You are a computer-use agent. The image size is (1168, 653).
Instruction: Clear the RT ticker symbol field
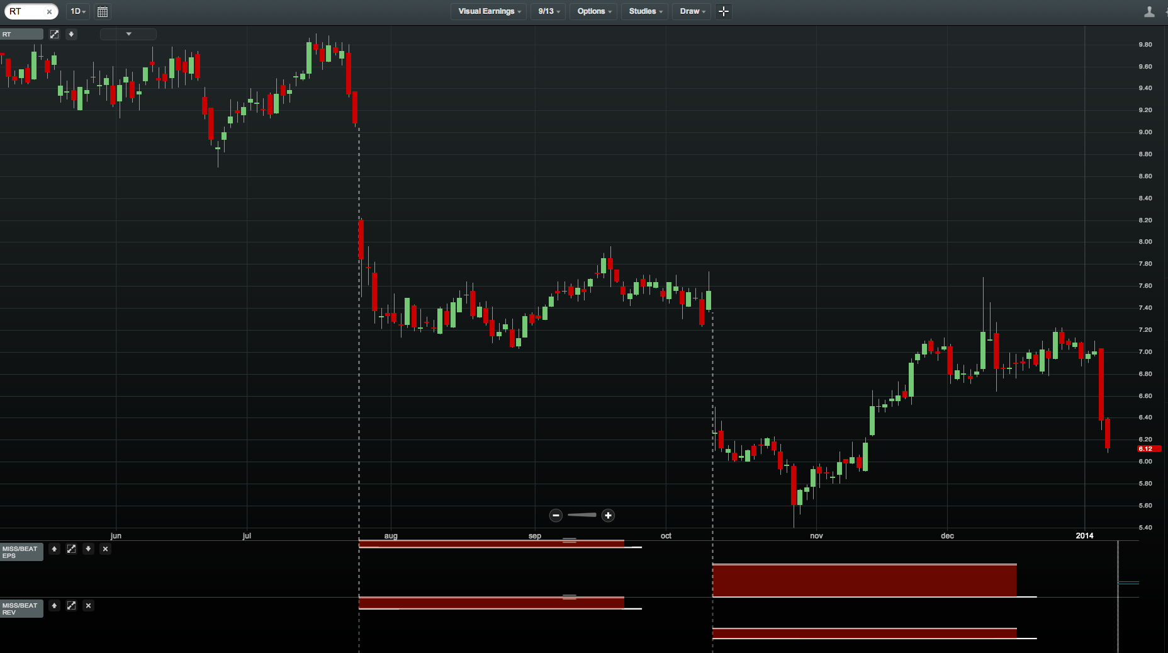pyautogui.click(x=49, y=12)
